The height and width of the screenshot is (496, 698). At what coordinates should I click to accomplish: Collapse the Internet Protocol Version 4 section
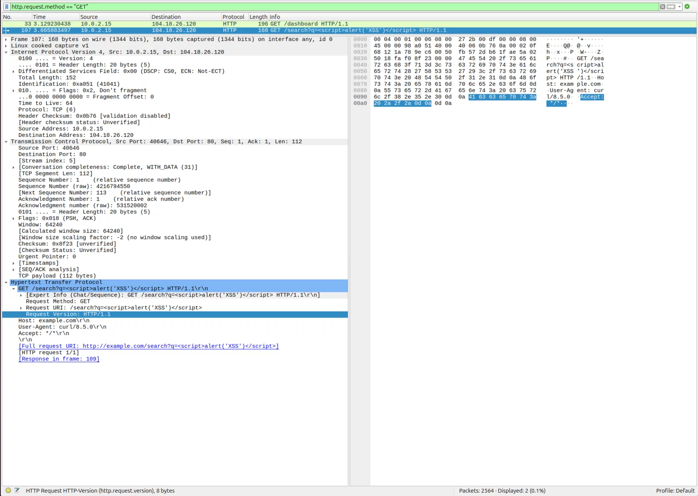coord(6,52)
